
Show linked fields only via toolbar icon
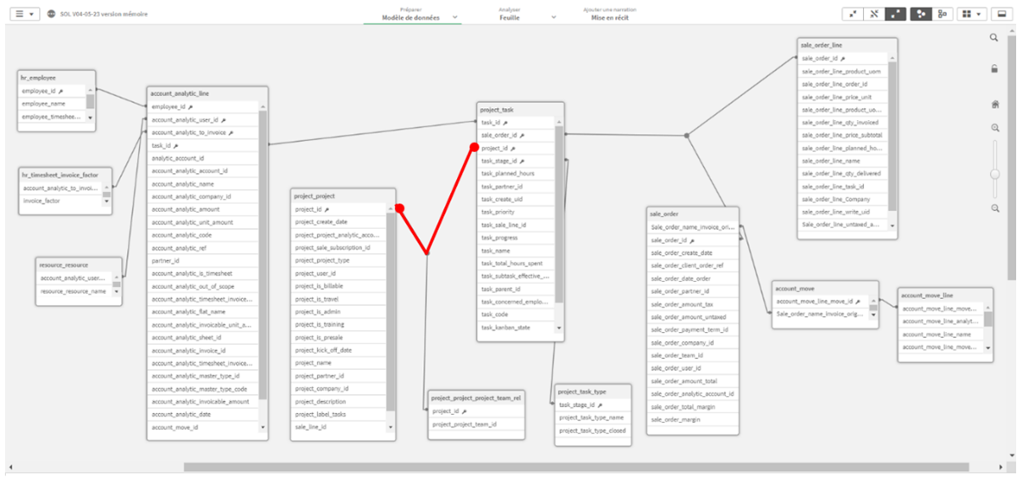[x=874, y=14]
